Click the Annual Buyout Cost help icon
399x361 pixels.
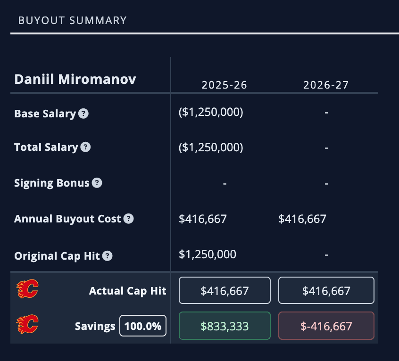coord(128,219)
